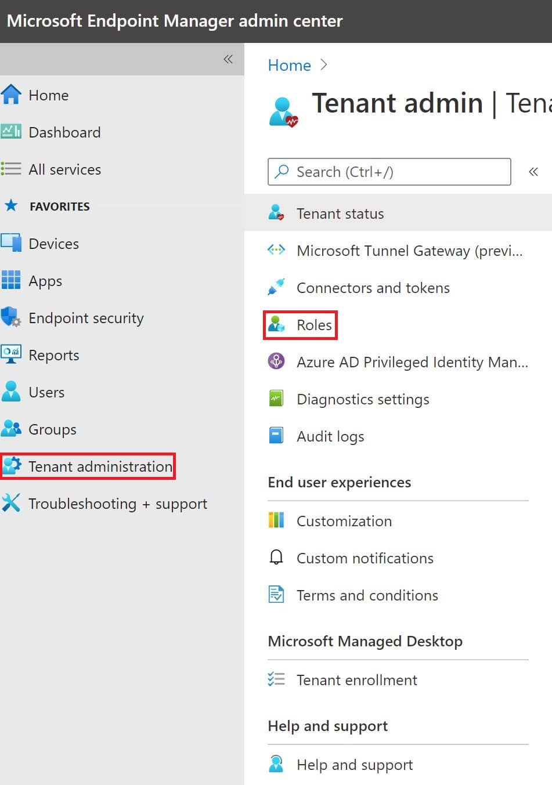
Task: Select the Audit logs book icon
Action: pyautogui.click(x=276, y=436)
